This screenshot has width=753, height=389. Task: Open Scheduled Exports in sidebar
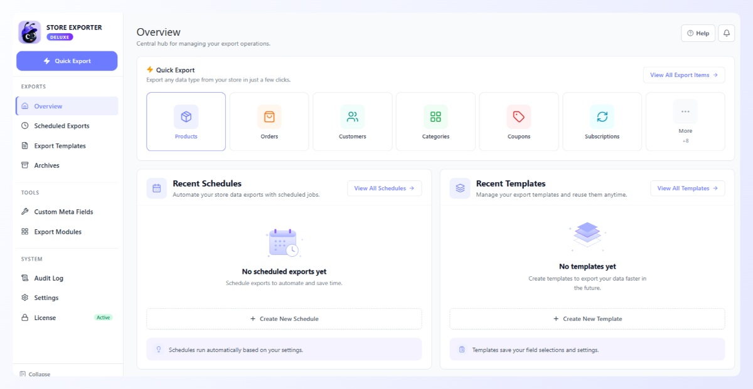click(x=67, y=126)
